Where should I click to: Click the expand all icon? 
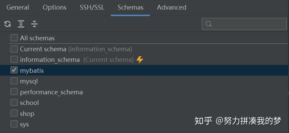click(21, 24)
